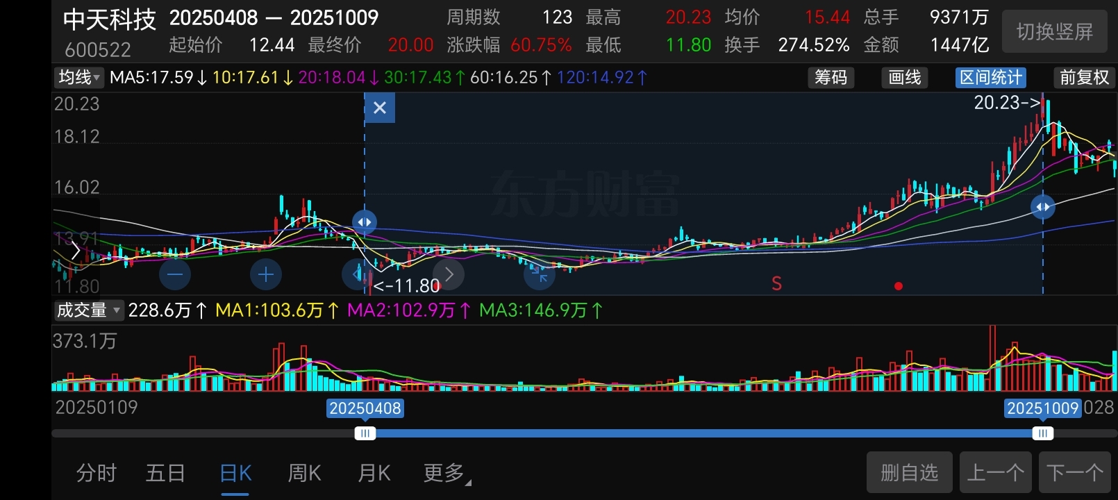Tap the volume MA1:103.6万 value

[x=277, y=310]
